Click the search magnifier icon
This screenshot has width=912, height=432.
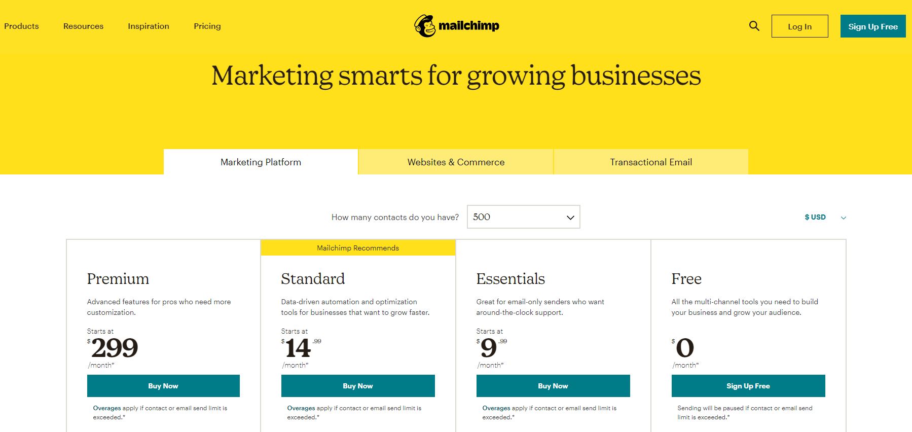[754, 26]
